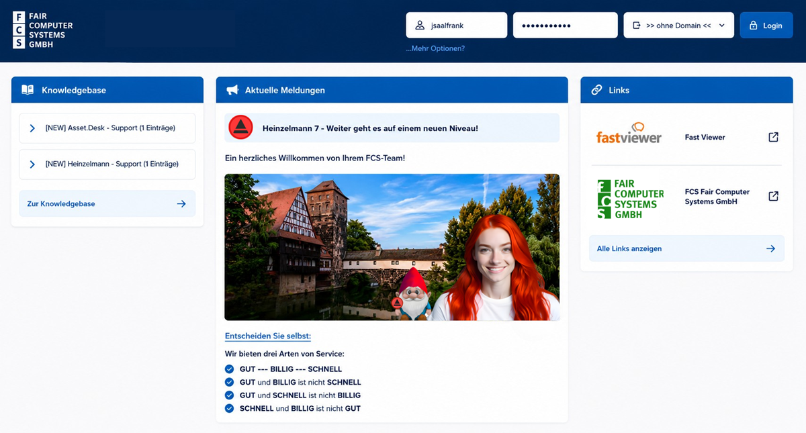Click the username field containing jsaalfrank
This screenshot has height=433, width=806.
pos(456,26)
